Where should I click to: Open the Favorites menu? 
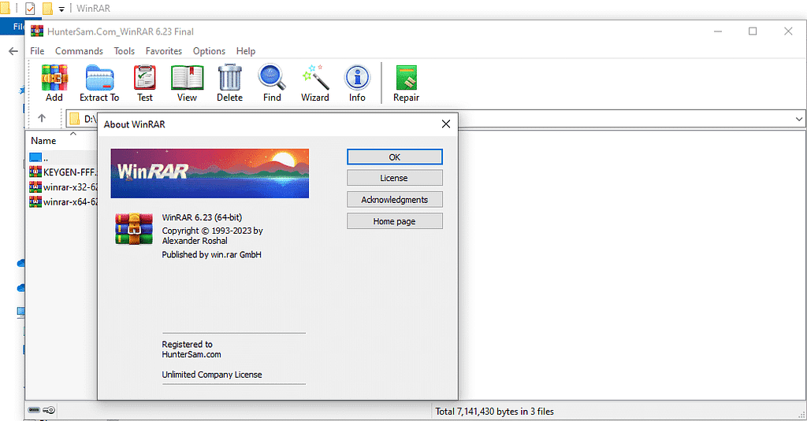(164, 51)
